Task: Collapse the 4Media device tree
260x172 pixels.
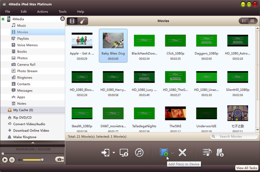Action: coord(3,19)
